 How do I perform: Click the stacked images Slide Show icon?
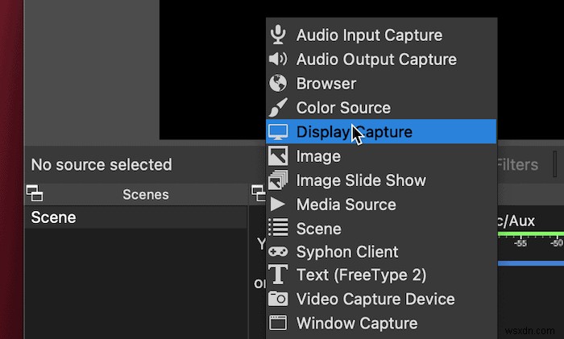(278, 180)
